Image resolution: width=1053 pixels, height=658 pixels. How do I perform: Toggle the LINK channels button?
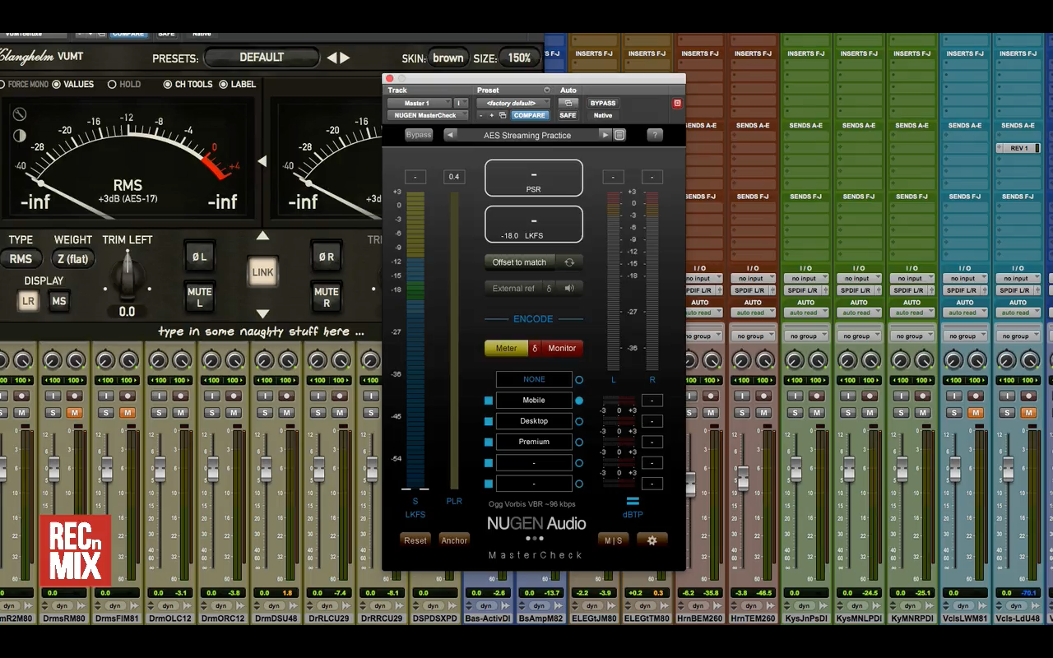[262, 272]
